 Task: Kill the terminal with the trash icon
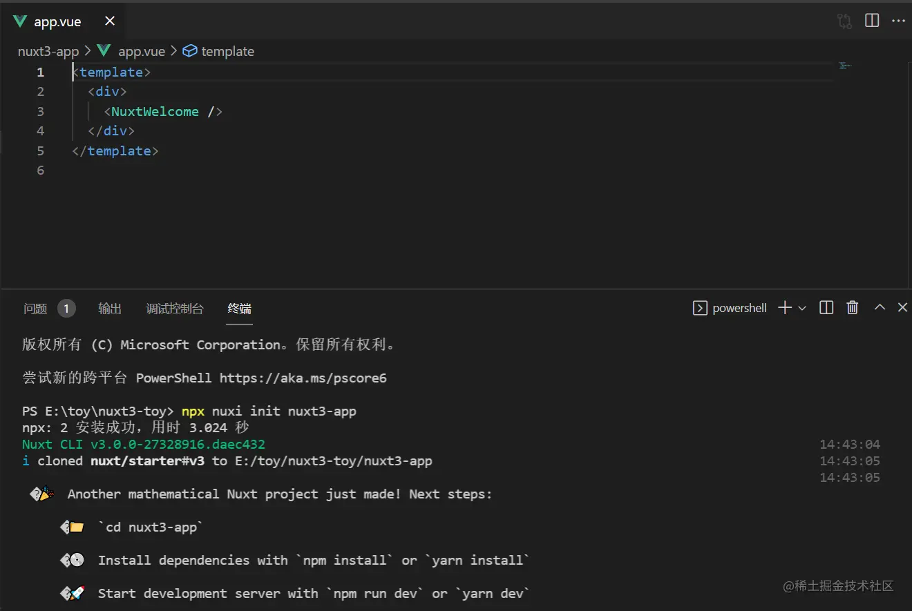[853, 308]
